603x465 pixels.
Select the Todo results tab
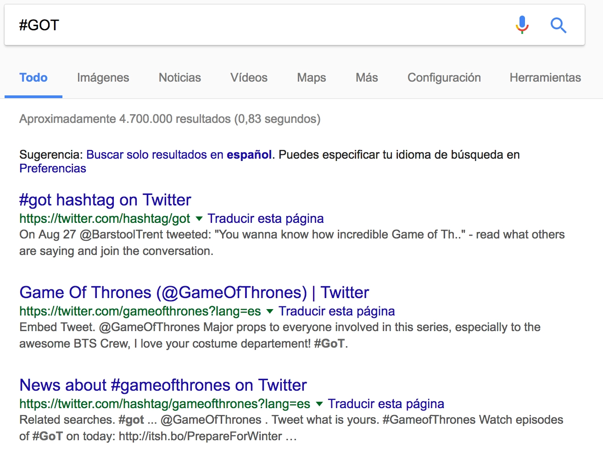click(33, 77)
